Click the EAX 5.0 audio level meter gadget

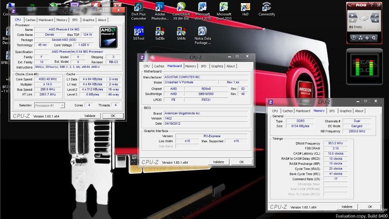364,66
